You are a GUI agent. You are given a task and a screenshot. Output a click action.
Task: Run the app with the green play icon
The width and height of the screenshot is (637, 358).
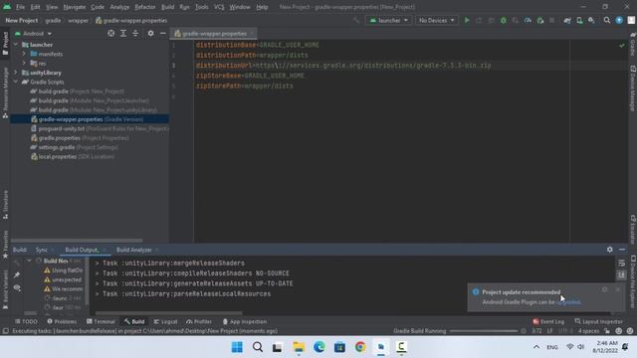point(467,20)
